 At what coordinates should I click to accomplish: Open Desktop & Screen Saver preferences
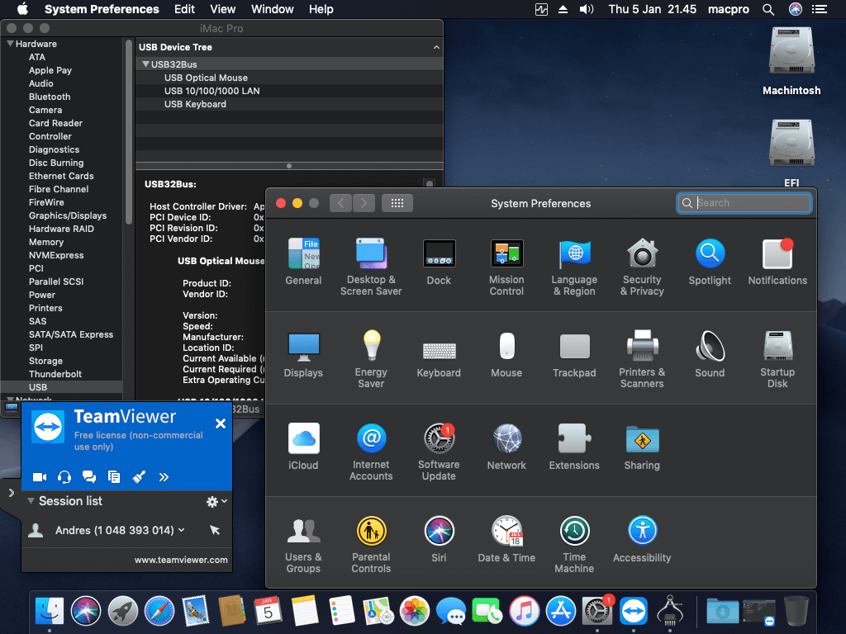click(371, 267)
